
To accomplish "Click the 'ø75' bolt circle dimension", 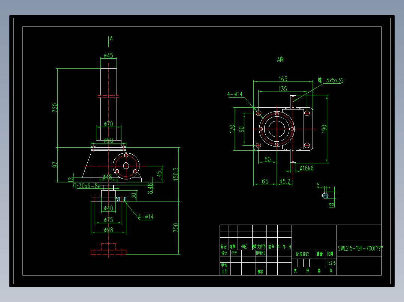I will coord(108,220).
